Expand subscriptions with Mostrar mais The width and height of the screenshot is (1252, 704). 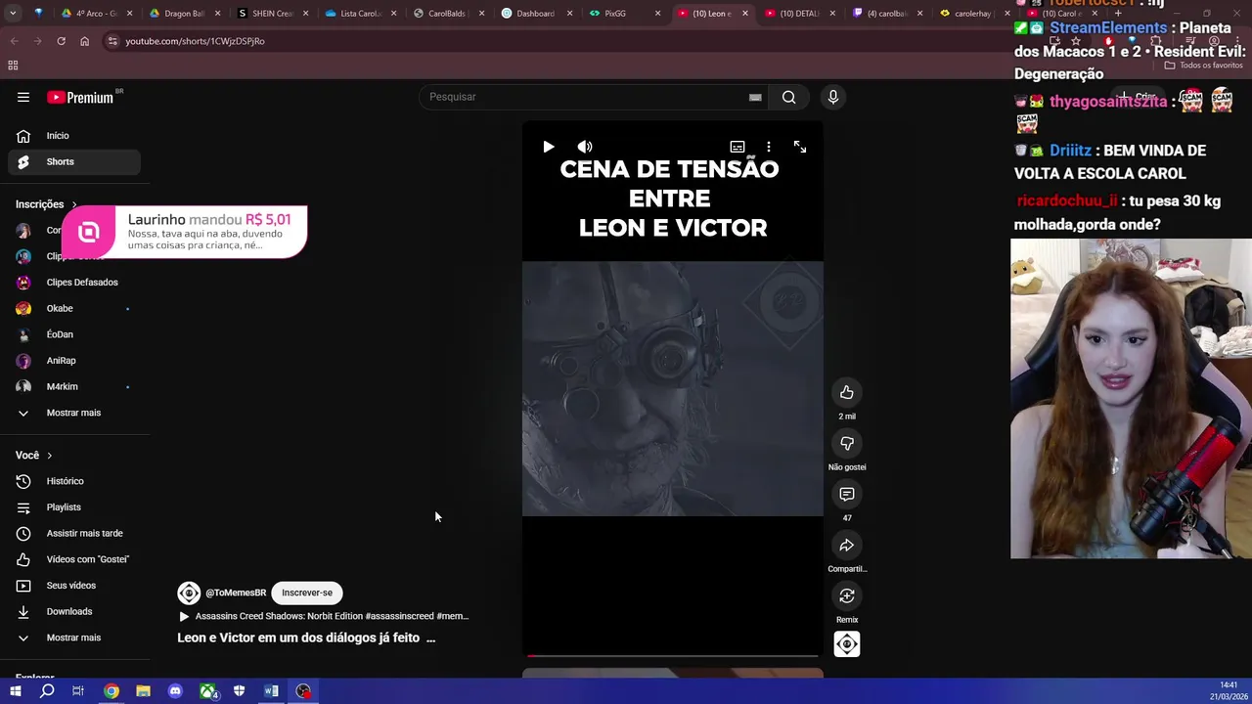click(x=74, y=413)
